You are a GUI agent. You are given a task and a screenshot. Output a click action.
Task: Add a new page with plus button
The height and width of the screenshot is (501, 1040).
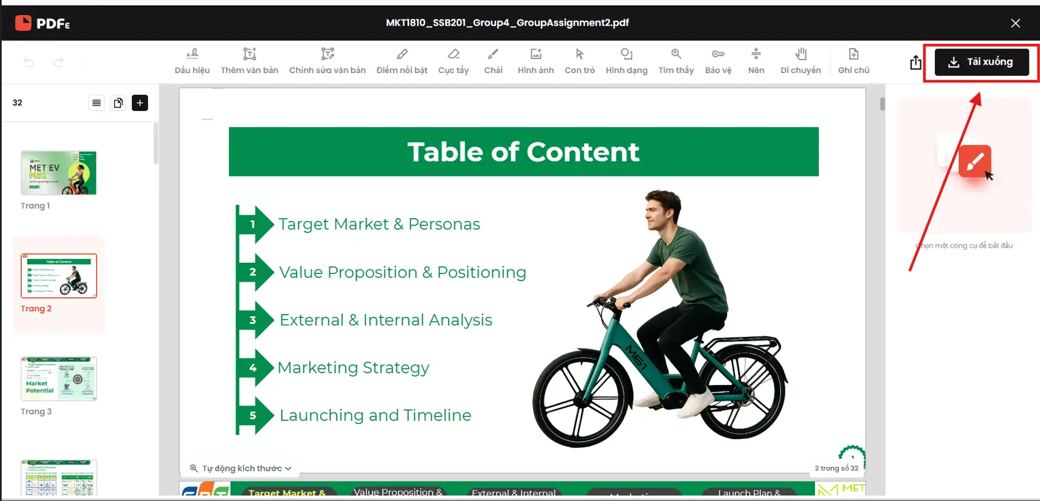(140, 103)
